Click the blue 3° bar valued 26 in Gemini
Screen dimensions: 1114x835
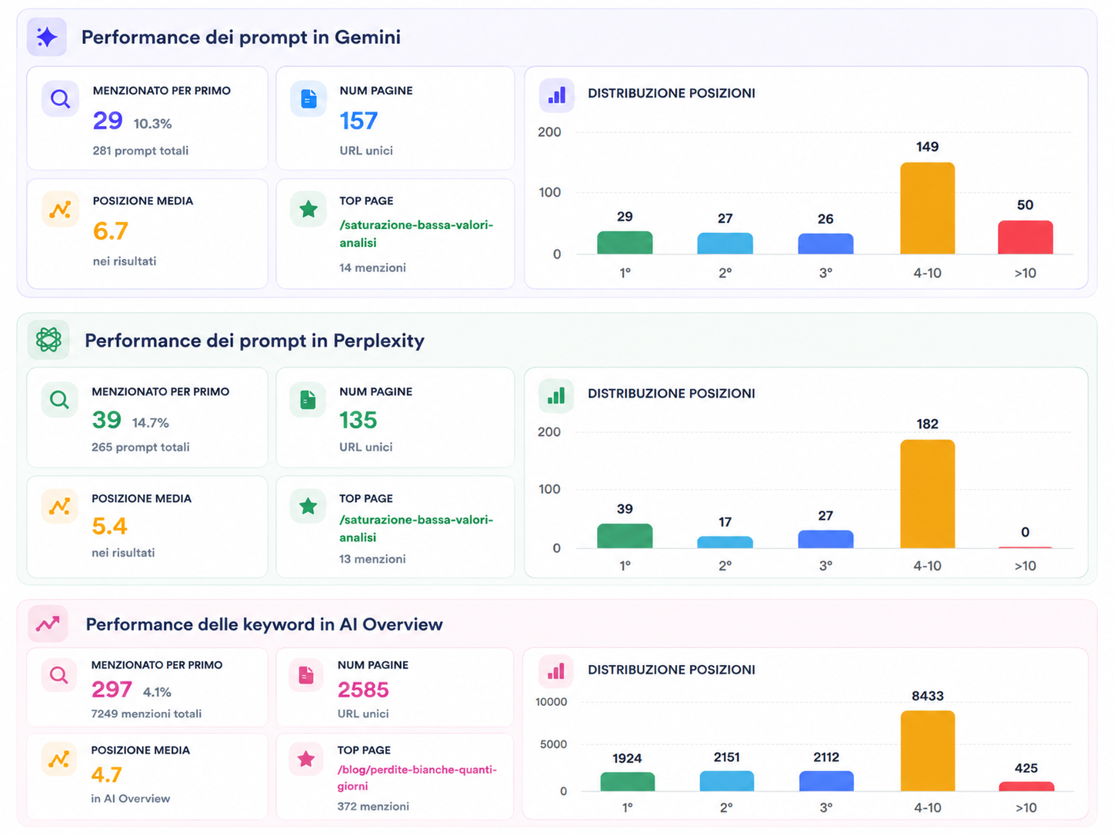click(825, 244)
